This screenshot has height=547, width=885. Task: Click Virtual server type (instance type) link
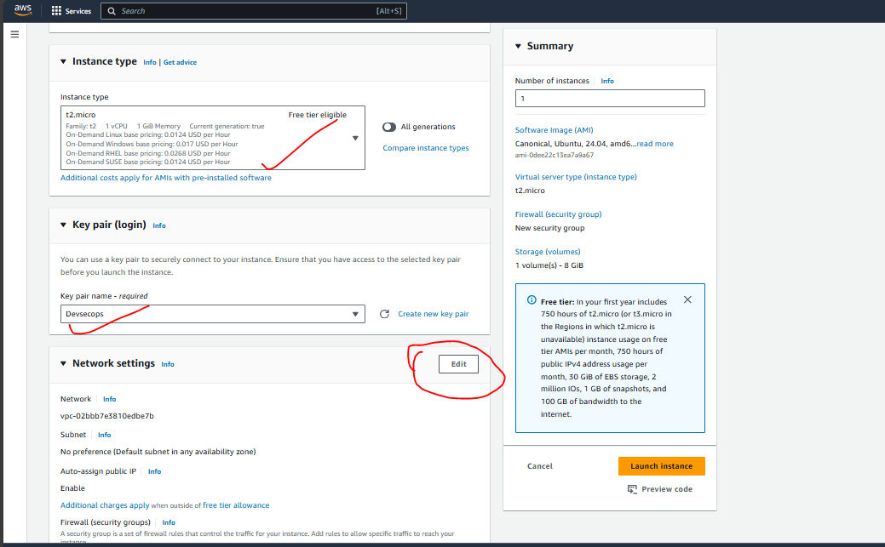pyautogui.click(x=576, y=176)
